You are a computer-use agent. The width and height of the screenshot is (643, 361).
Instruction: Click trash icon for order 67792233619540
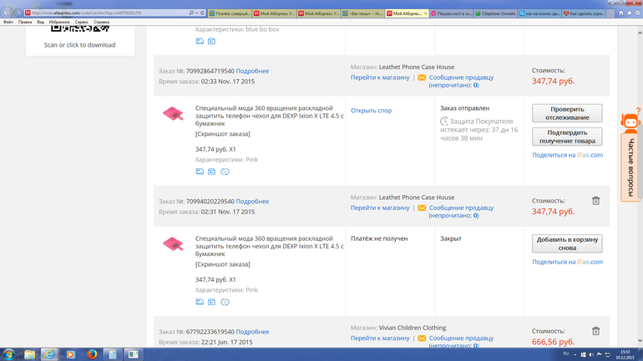tap(595, 331)
